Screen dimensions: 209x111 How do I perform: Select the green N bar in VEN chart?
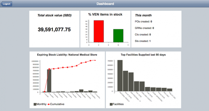118,36
